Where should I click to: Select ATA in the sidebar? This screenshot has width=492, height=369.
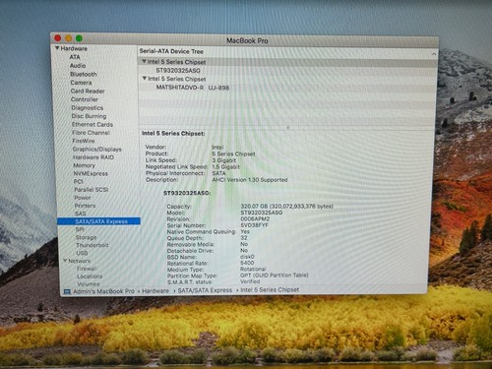(75, 57)
